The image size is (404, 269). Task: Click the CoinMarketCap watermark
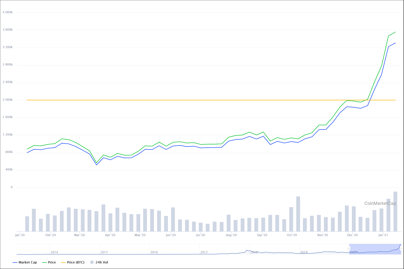tap(380, 203)
